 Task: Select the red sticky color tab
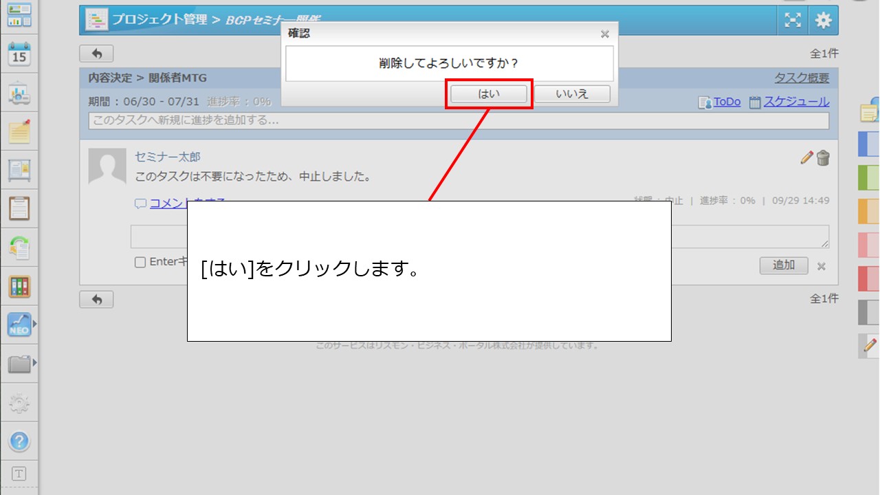(x=870, y=278)
